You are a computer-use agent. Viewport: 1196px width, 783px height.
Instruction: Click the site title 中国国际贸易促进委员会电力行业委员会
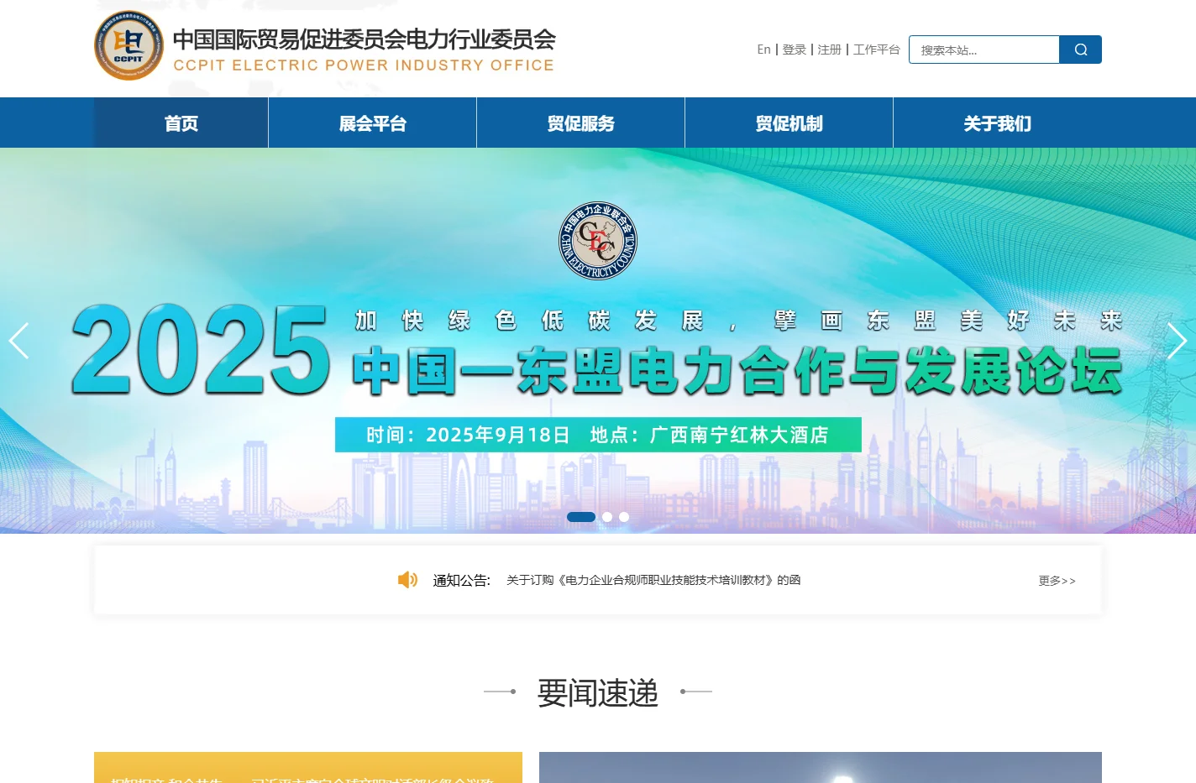click(364, 39)
